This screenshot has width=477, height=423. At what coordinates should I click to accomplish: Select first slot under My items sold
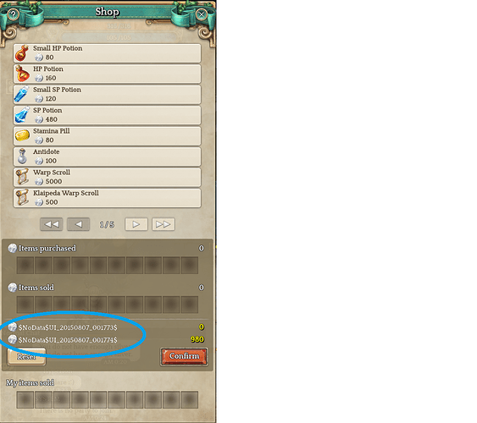pos(25,399)
